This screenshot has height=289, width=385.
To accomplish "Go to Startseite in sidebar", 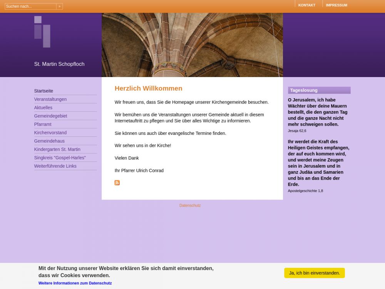I will pyautogui.click(x=44, y=91).
